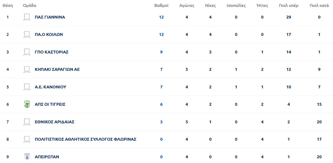Click the Α.Ε. ΚΑΝΟΝΙΟΥ team crest icon
Image resolution: width=333 pixels, height=163 pixels.
point(27,87)
